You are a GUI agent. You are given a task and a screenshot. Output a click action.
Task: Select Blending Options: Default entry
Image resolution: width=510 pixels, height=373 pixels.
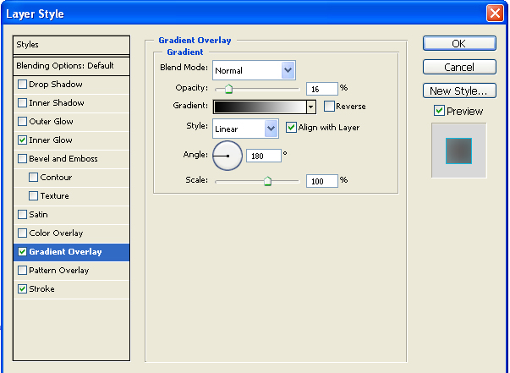click(x=72, y=66)
